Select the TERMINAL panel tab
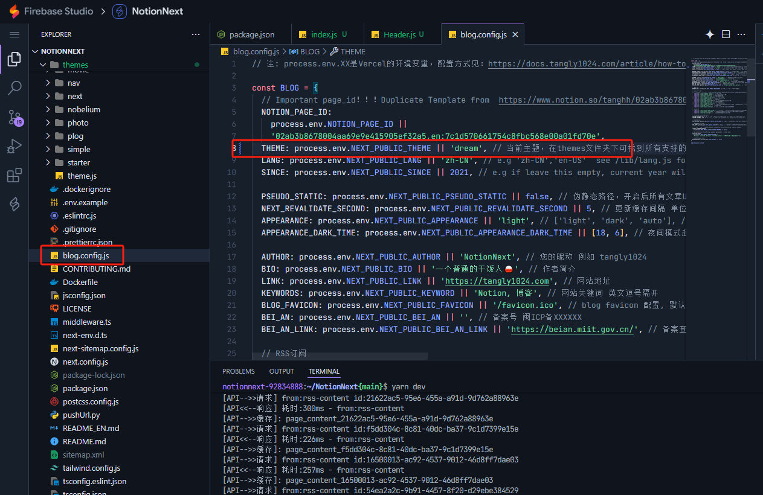This screenshot has width=763, height=495. 324,371
